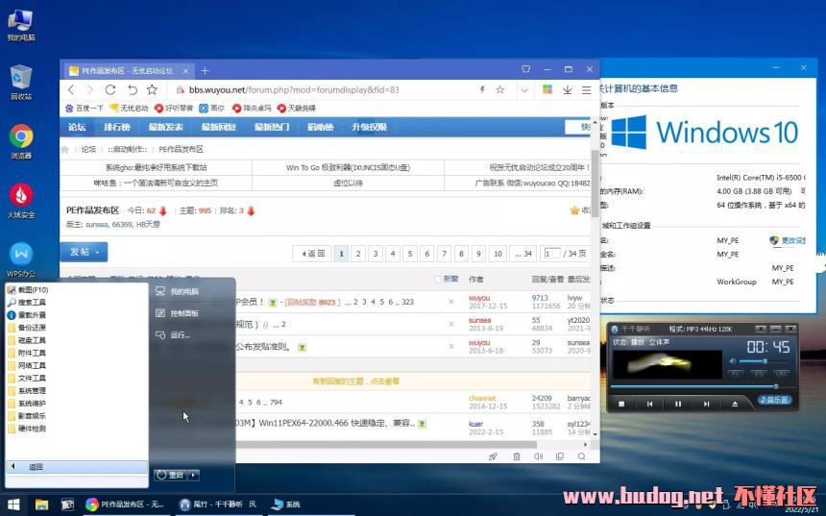This screenshot has height=516, width=826.
Task: Click the search magnifier in browser status bar
Action: (x=582, y=456)
